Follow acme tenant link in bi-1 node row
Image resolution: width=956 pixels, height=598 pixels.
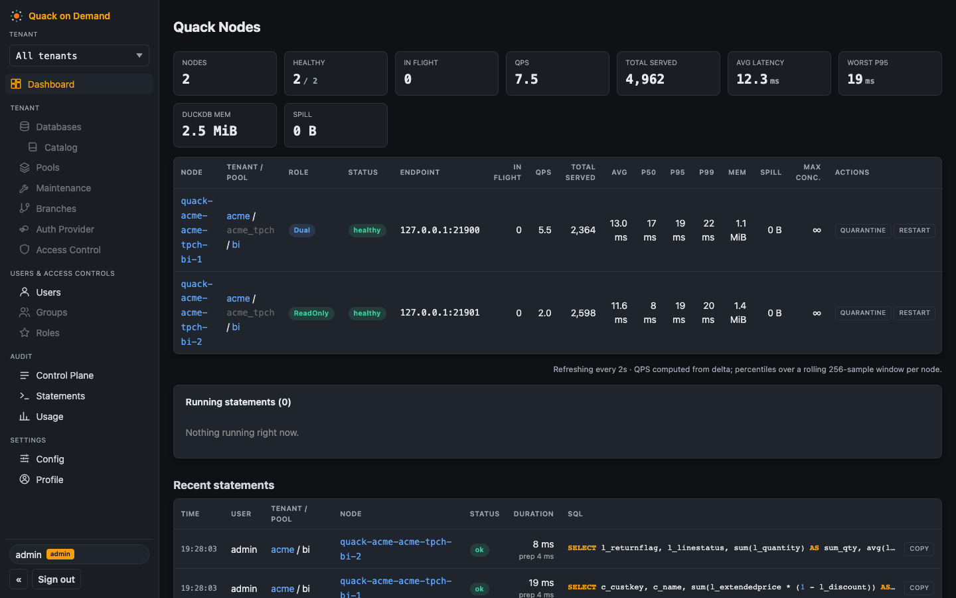[x=238, y=216]
